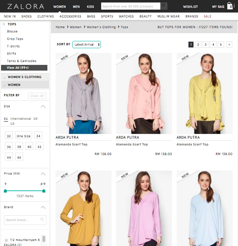The width and height of the screenshot is (238, 246).
Task: Open the Crop Tops category link
Action: click(15, 39)
